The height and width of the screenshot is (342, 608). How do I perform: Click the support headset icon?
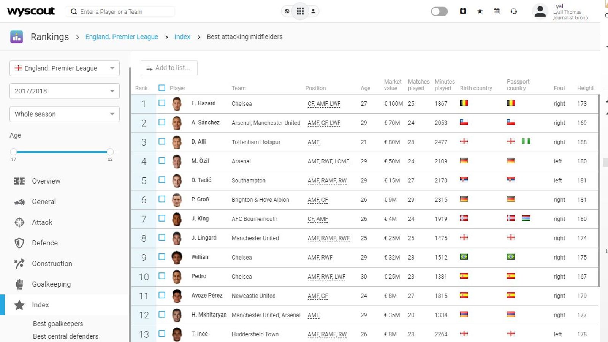coord(514,11)
